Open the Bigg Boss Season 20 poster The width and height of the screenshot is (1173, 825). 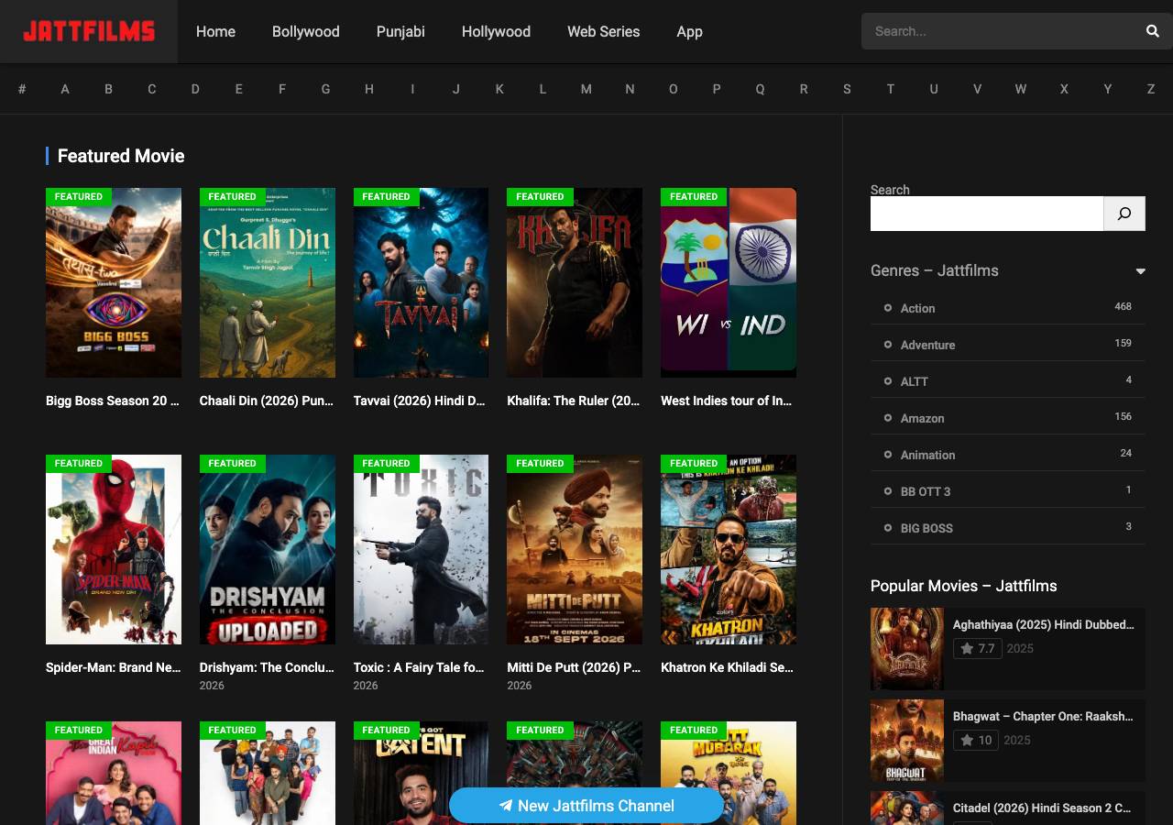(114, 282)
